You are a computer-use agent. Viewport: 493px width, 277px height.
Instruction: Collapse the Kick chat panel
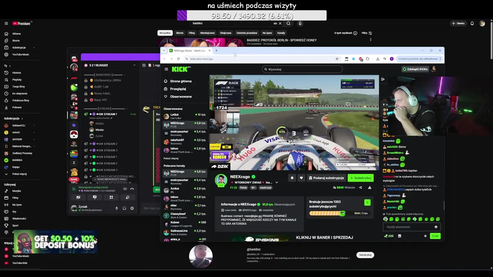(382, 79)
